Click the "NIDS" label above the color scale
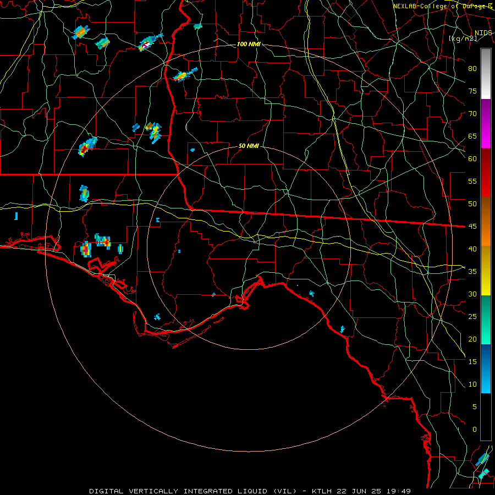Image resolution: width=495 pixels, height=495 pixels. point(483,33)
